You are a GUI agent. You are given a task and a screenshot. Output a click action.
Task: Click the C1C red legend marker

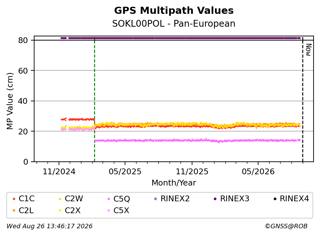click(x=14, y=199)
